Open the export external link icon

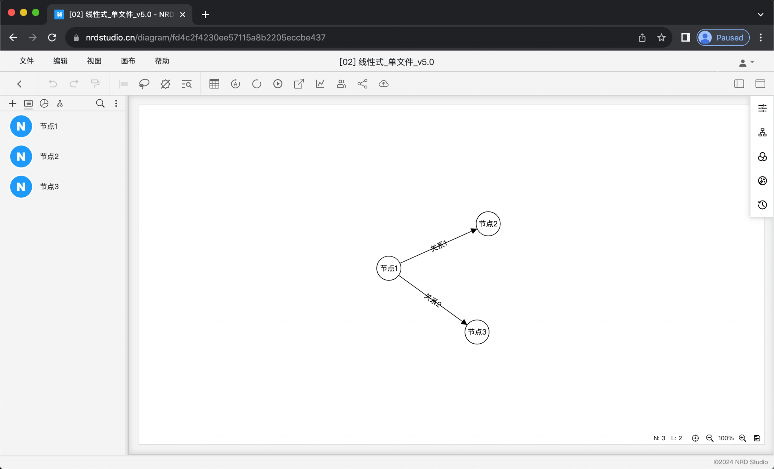point(299,84)
